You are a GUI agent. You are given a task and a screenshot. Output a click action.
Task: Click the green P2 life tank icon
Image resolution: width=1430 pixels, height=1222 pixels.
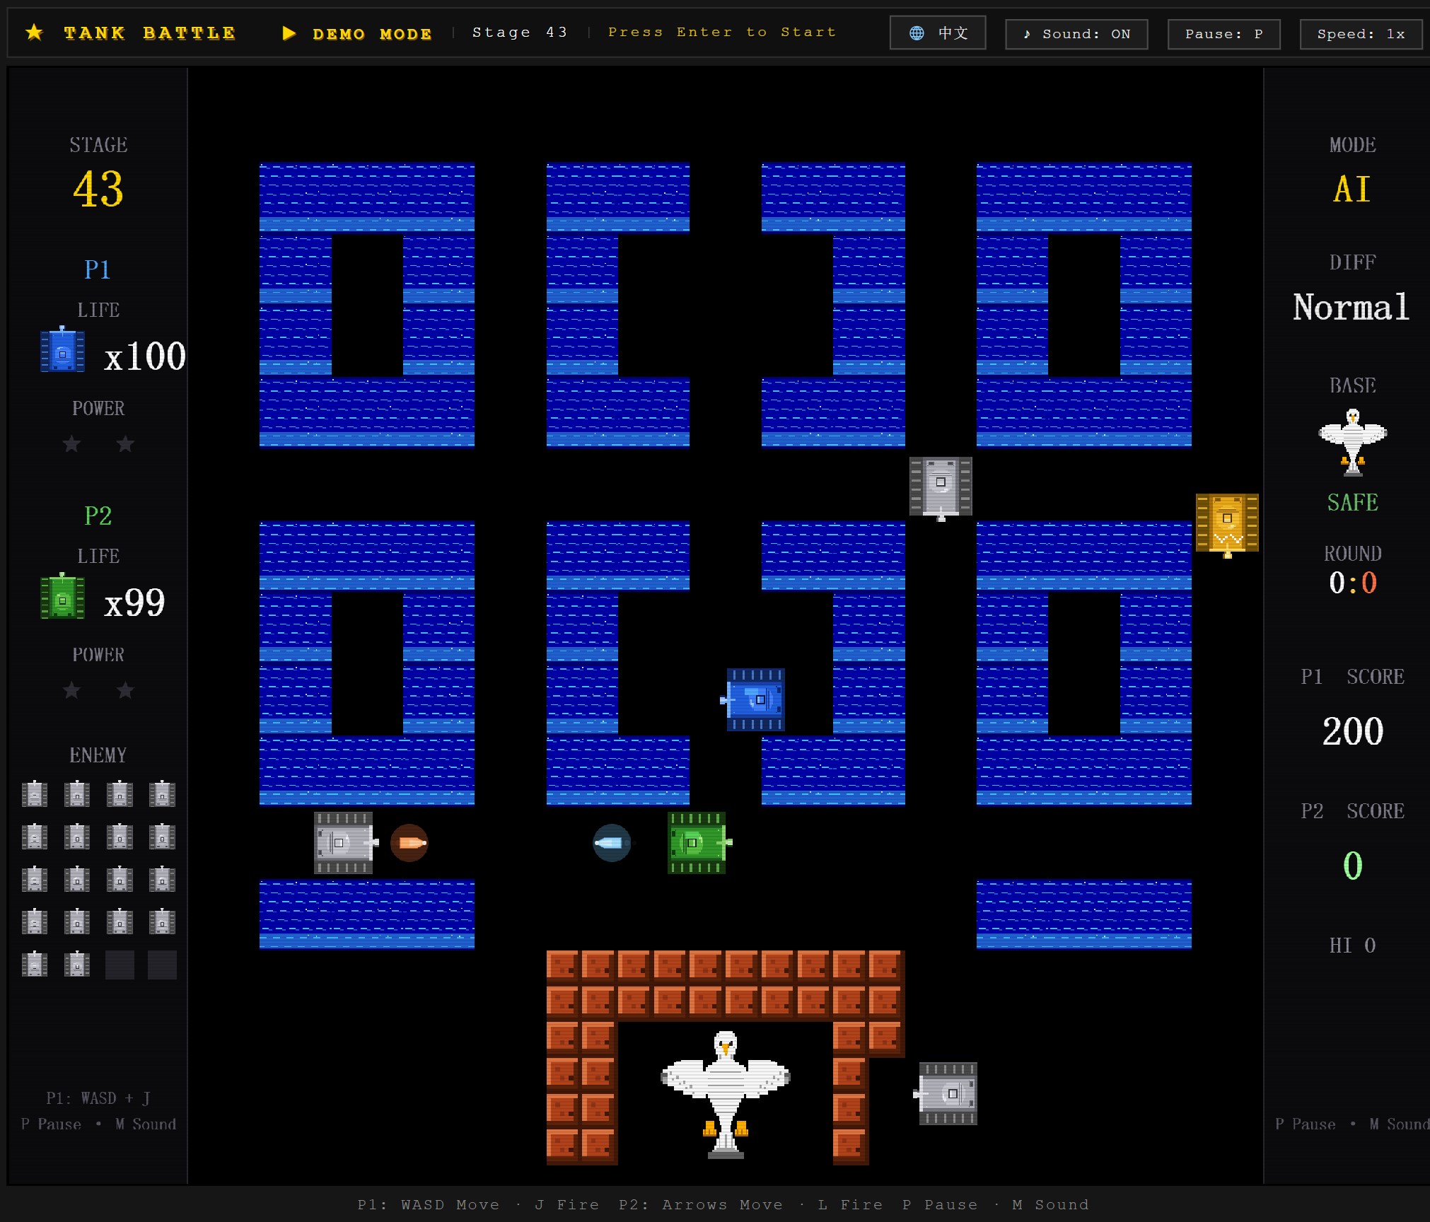[62, 596]
